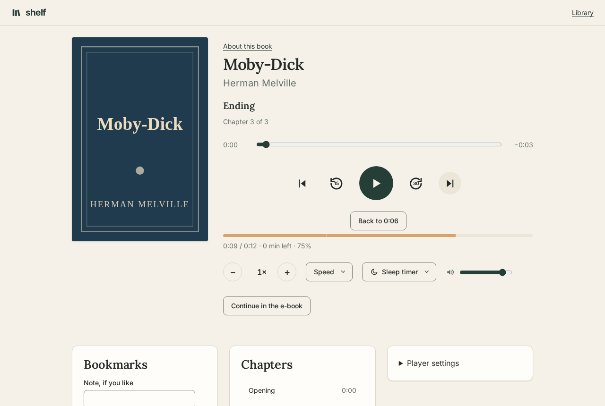This screenshot has width=605, height=406.
Task: Click Back to 0:06 button
Action: coord(378,221)
